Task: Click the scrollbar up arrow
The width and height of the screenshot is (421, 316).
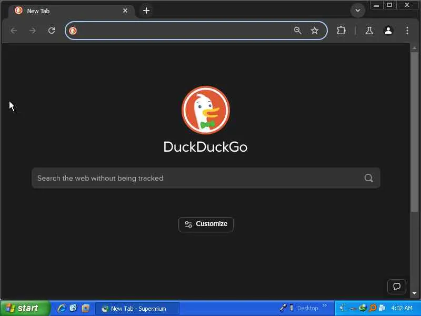Action: pyautogui.click(x=414, y=48)
